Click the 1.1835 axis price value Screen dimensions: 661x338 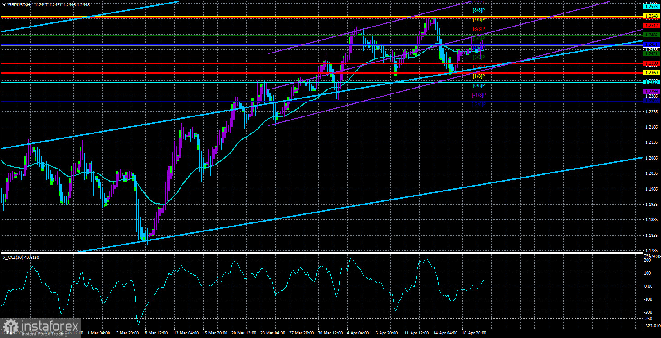point(652,235)
